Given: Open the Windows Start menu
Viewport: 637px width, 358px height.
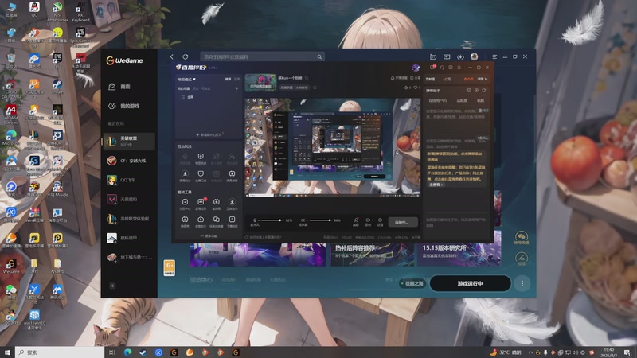Looking at the screenshot, I should click(7, 352).
